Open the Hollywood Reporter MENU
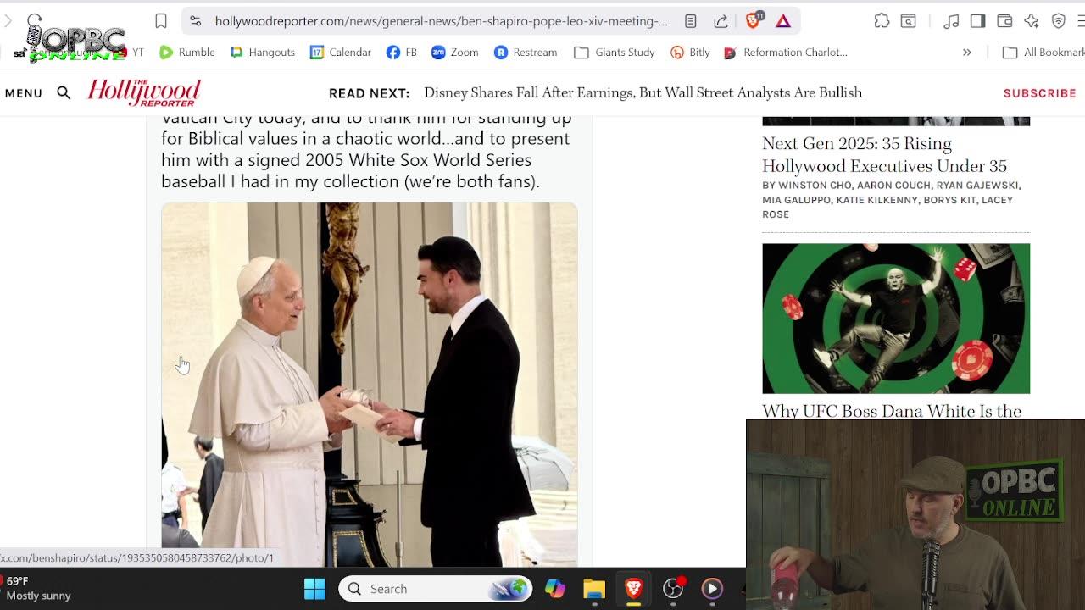 click(x=24, y=93)
